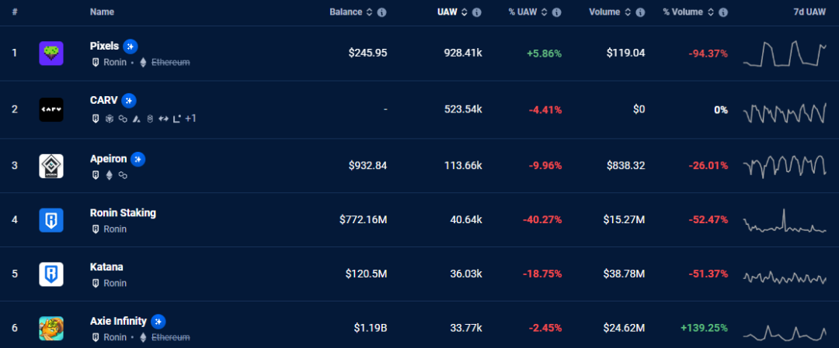The image size is (839, 348).
Task: Click the Name column header
Action: point(102,12)
